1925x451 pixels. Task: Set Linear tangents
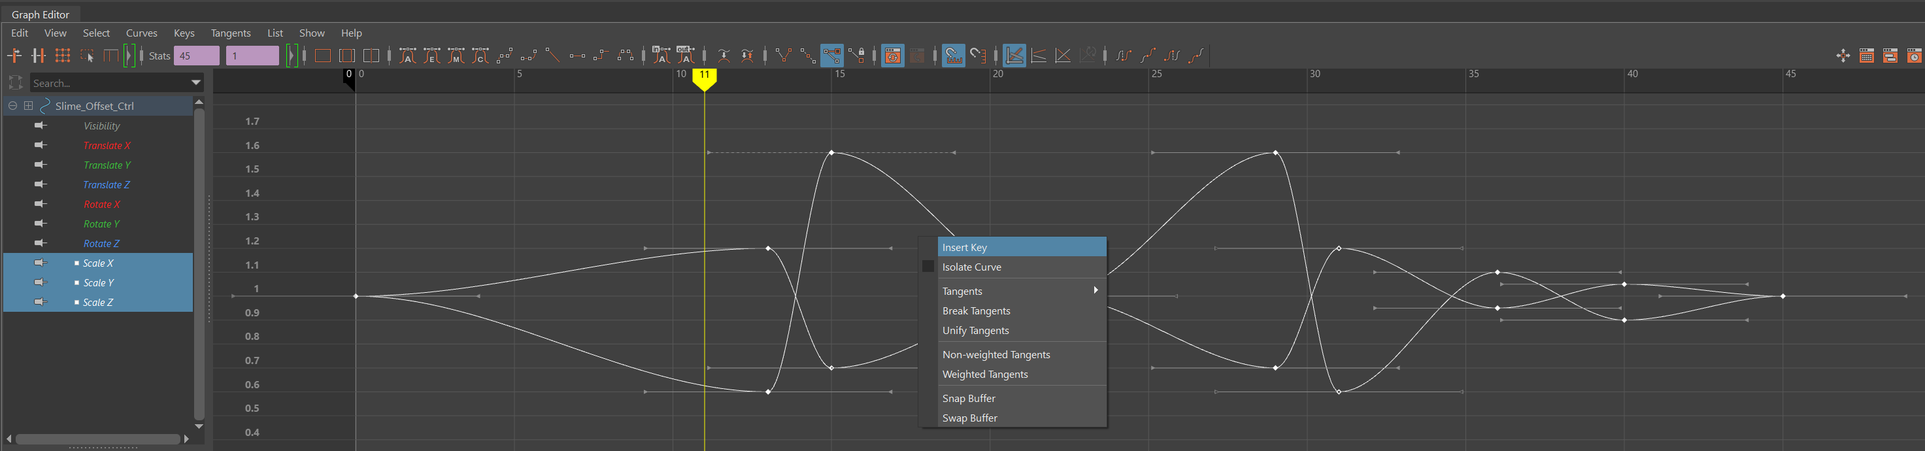point(553,56)
